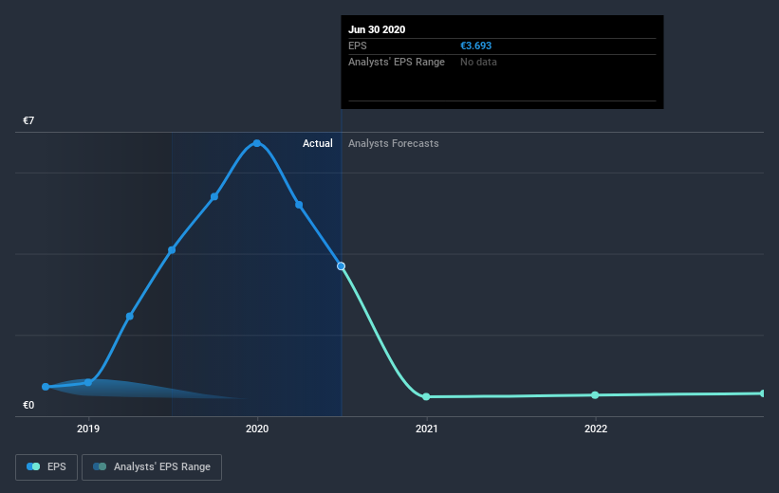
Task: Click the €0 y-axis label
Action: click(x=28, y=405)
